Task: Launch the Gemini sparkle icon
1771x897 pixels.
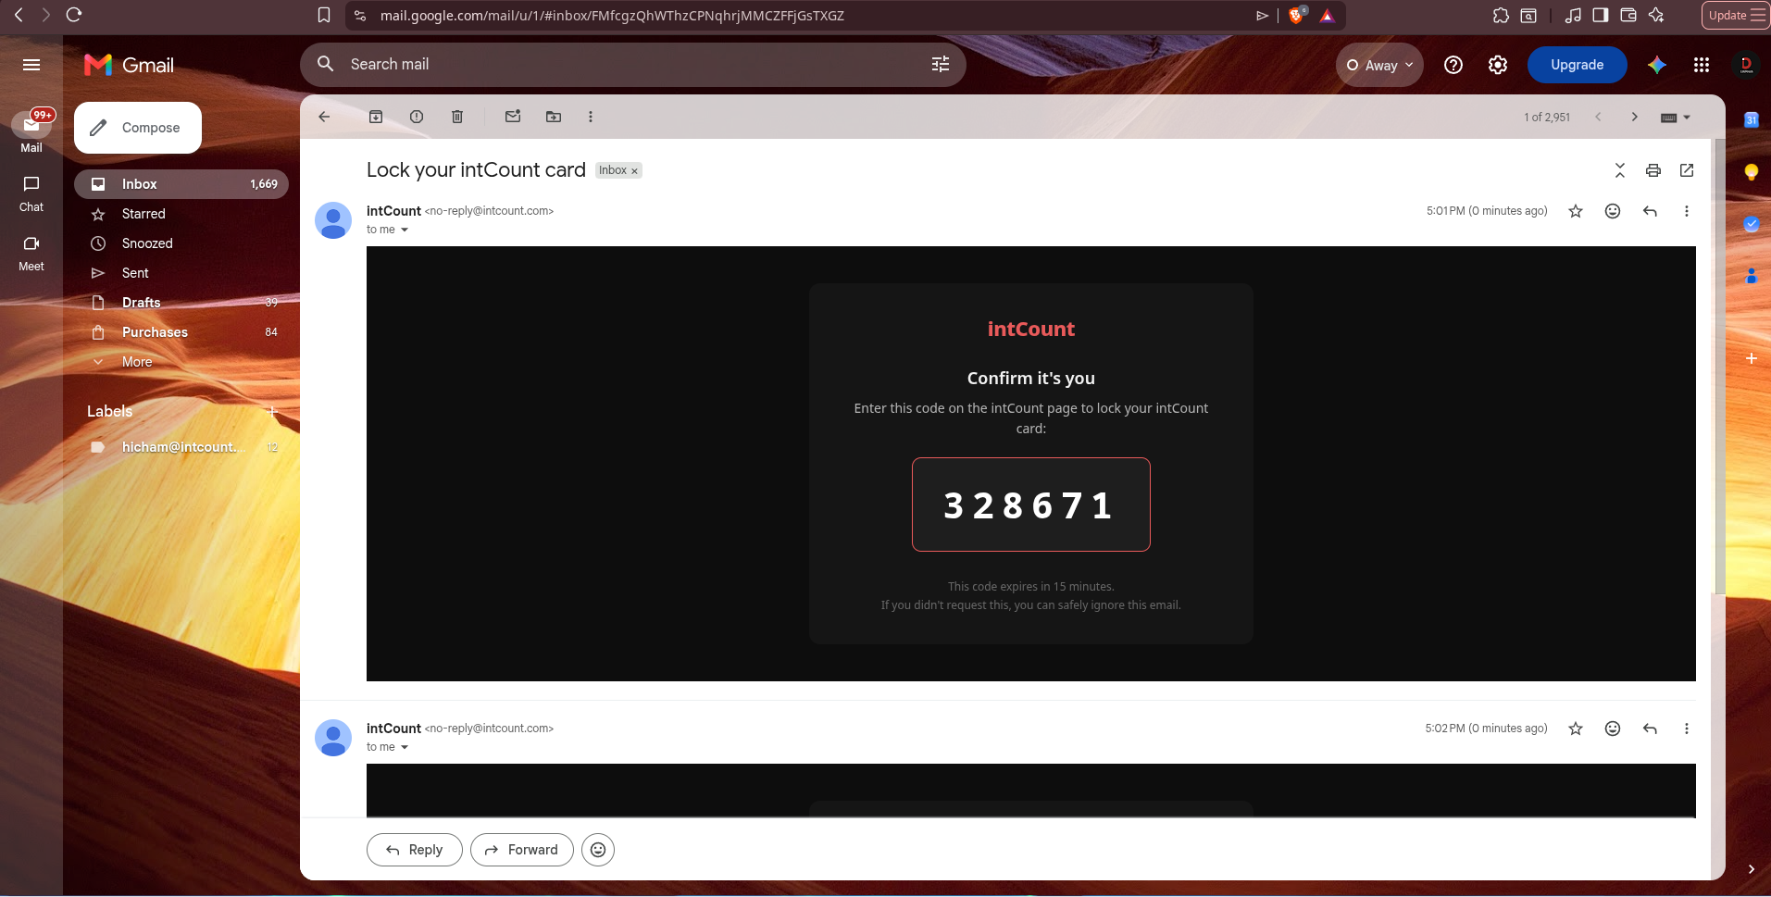Action: [1657, 65]
